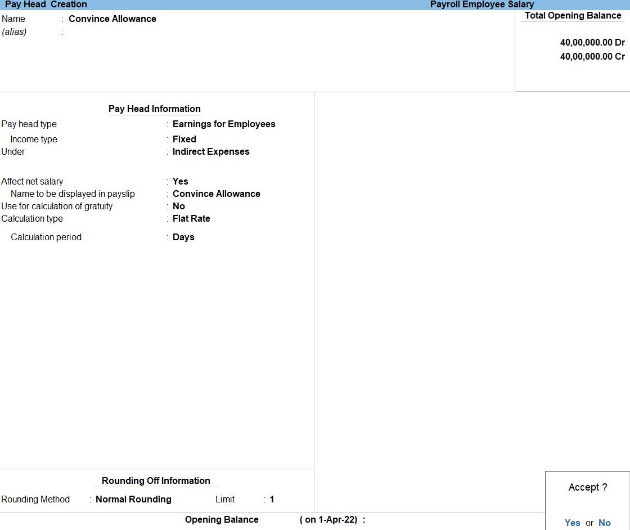Click the 'Payroll Employee Salary' company title
The image size is (630, 530).
(481, 5)
